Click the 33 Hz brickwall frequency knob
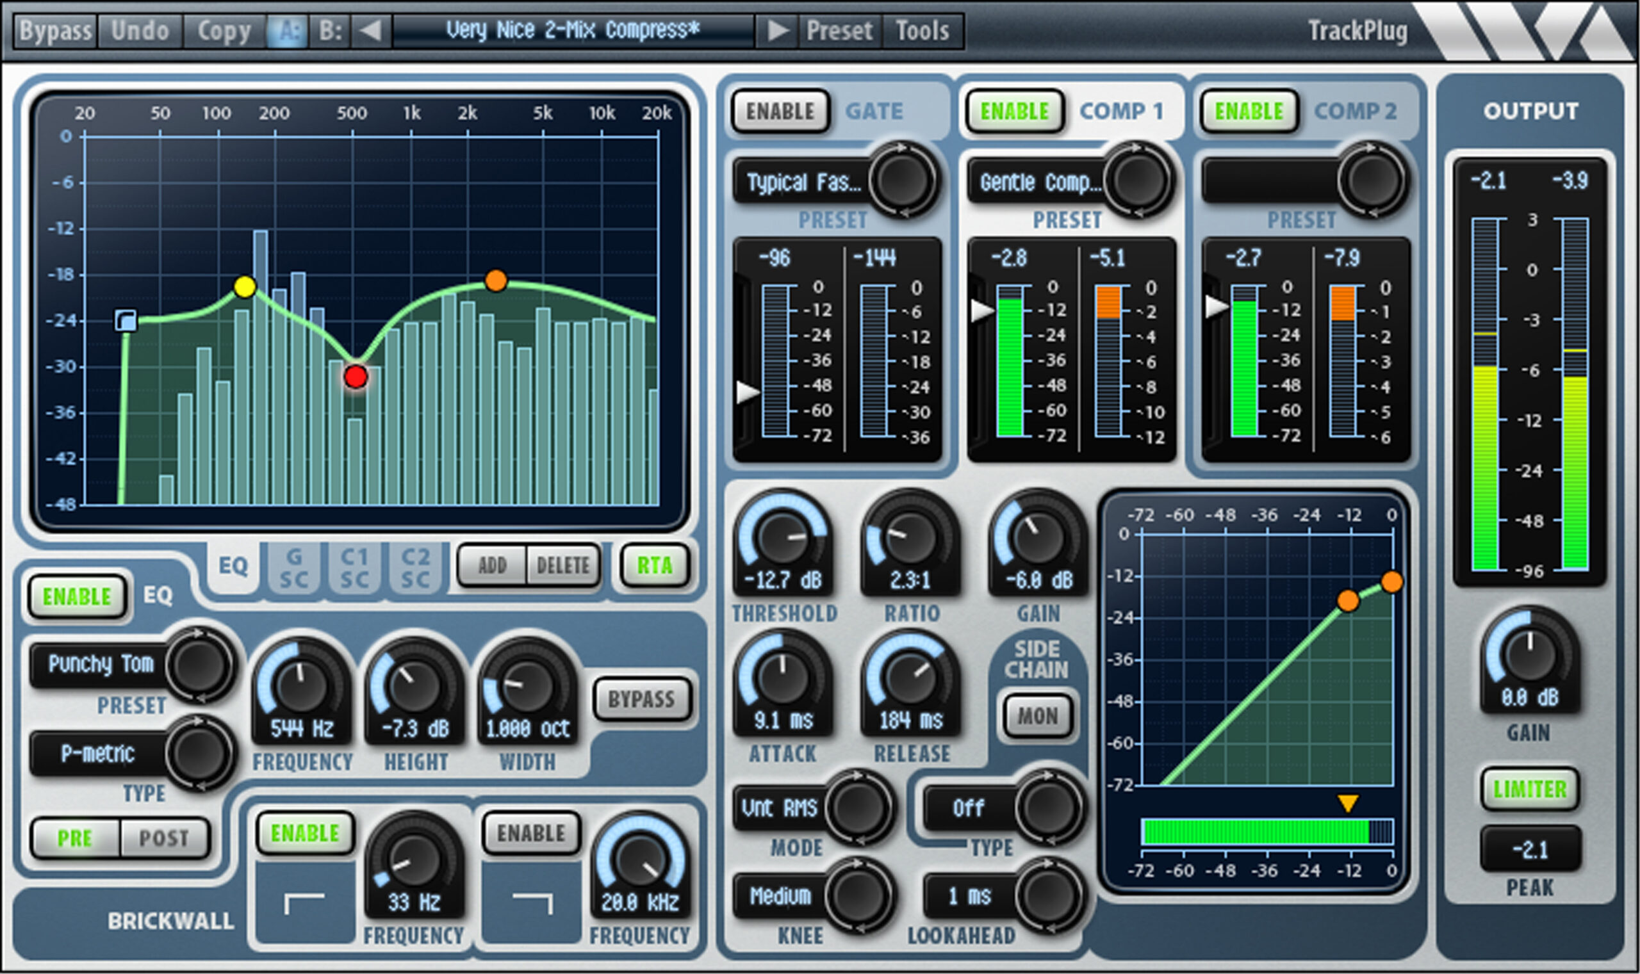The height and width of the screenshot is (974, 1640). (414, 859)
